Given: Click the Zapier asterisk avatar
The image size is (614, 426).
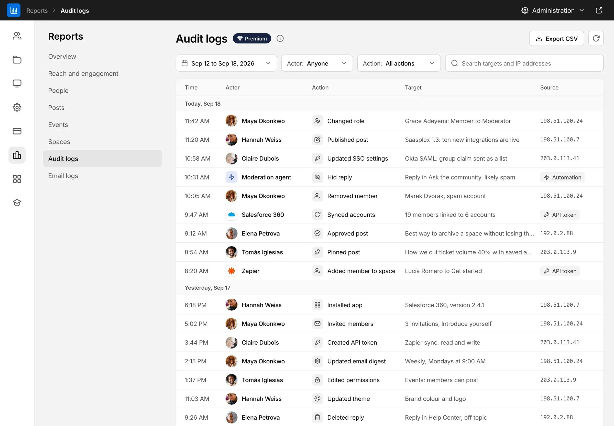Looking at the screenshot, I should [x=231, y=271].
